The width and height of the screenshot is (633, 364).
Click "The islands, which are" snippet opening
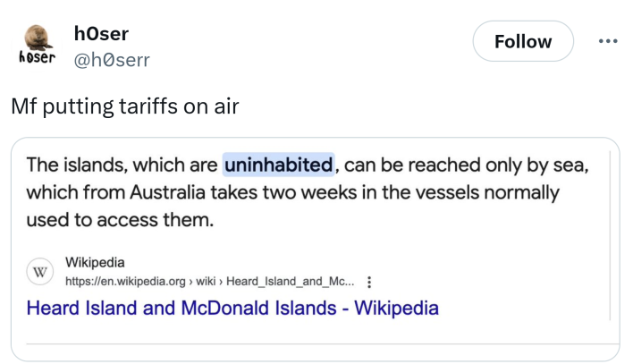(x=122, y=165)
